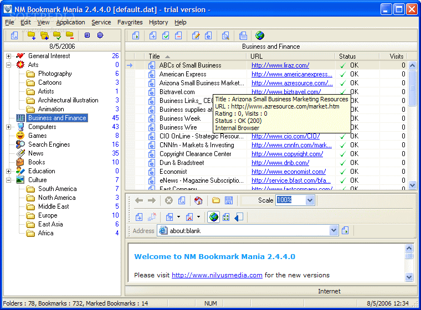Open the http://www.cio.com/CIO/ link
This screenshot has width=421, height=310.
[x=286, y=136]
